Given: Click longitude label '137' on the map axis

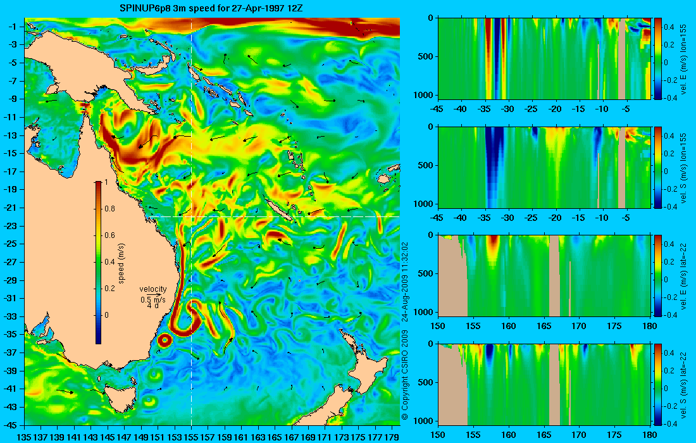Looking at the screenshot, I should tap(40, 437).
